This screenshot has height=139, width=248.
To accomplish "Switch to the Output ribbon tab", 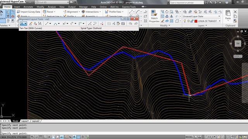I will pos(72,7).
